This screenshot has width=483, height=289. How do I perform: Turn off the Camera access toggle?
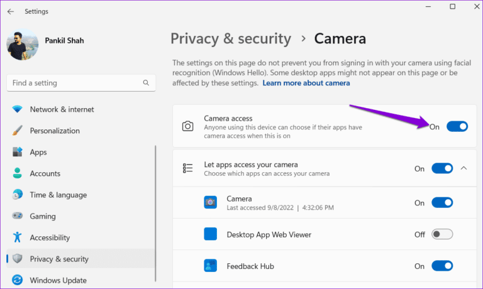coord(457,126)
